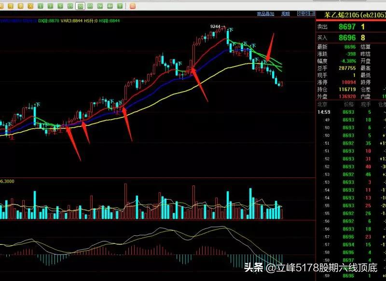Screen dimensions: 386x281
Task: Switch to the 2-hour chart button
Action: click(100, 6)
